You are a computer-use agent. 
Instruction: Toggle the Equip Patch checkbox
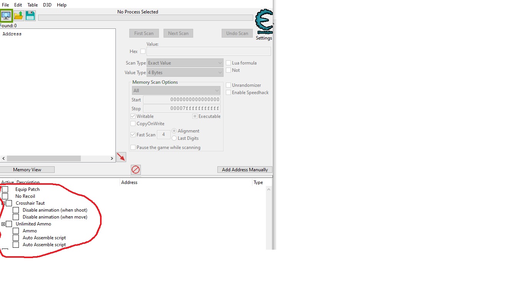pos(5,189)
